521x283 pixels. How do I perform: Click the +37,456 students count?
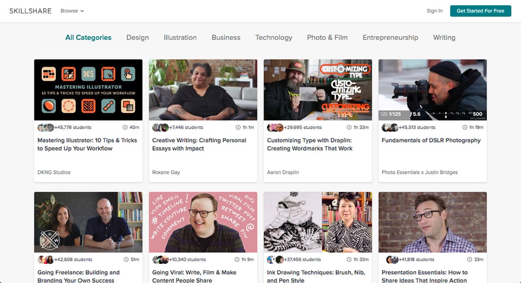pos(302,259)
